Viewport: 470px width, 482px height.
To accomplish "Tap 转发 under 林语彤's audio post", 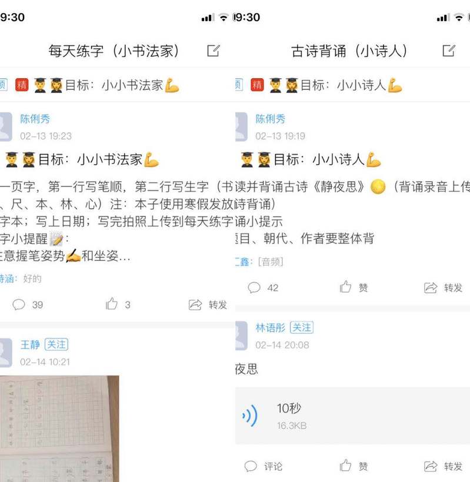I will click(444, 466).
